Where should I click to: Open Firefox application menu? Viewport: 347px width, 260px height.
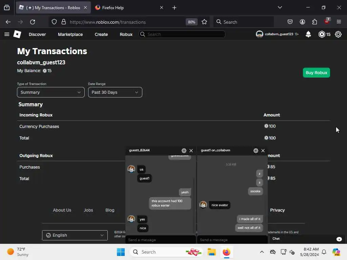click(339, 22)
